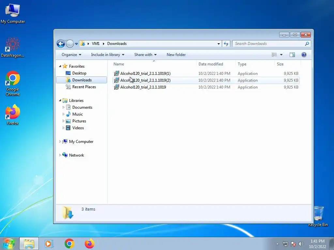The height and width of the screenshot is (250, 334).
Task: Select My Computer desktop icon
Action: pyautogui.click(x=13, y=13)
